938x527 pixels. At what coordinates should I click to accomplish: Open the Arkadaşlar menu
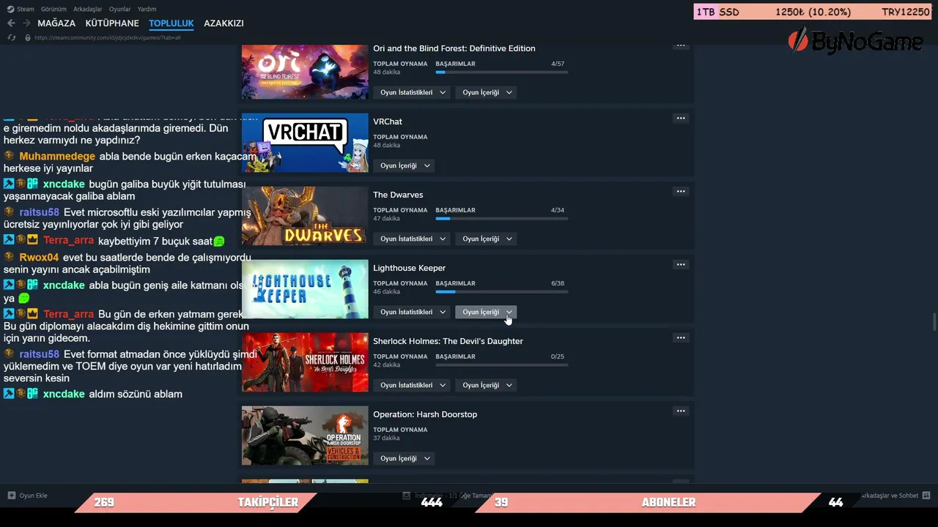(x=88, y=9)
